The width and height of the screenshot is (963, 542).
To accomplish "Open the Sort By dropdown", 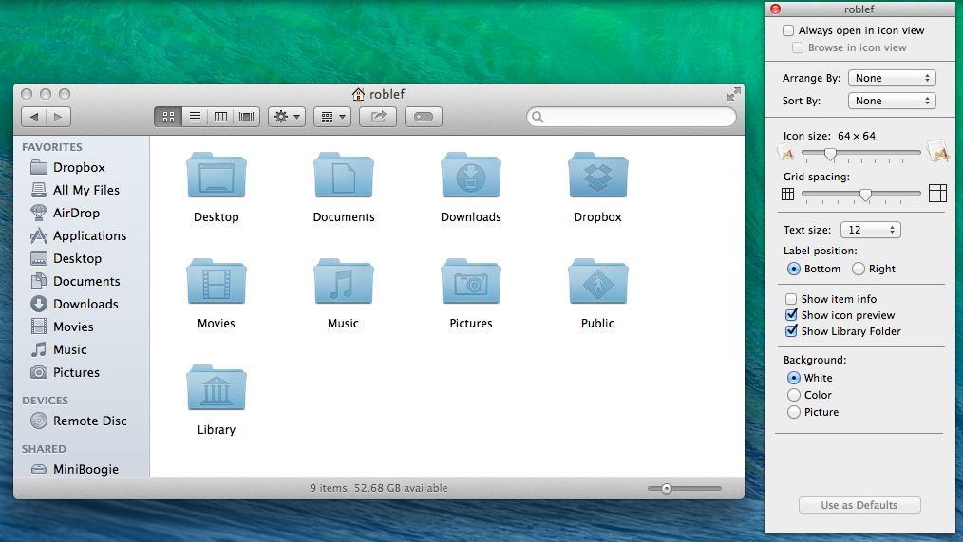I will (x=892, y=101).
